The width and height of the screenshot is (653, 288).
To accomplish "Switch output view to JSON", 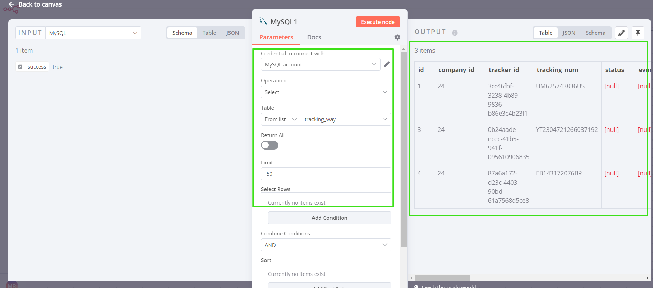I will tap(569, 33).
